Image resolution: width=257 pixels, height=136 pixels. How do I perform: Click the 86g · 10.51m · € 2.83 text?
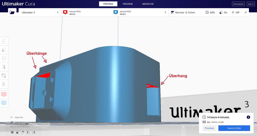tap(215, 122)
